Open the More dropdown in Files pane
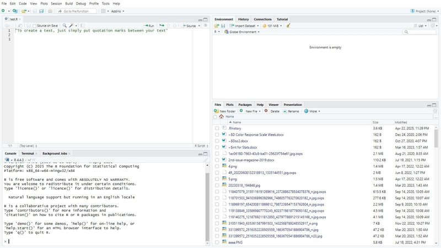Screen dimensions: 441x248 pos(312,111)
